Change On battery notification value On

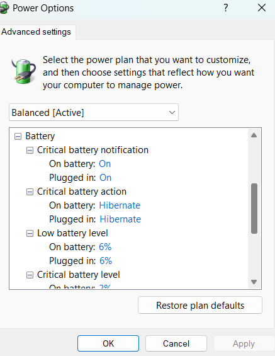click(104, 164)
